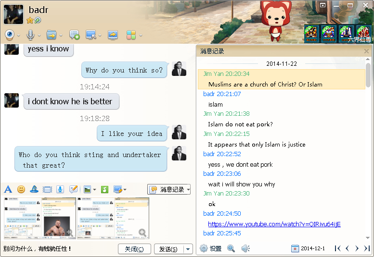Click the send file folder icon
The image size is (374, 257).
(52, 35)
